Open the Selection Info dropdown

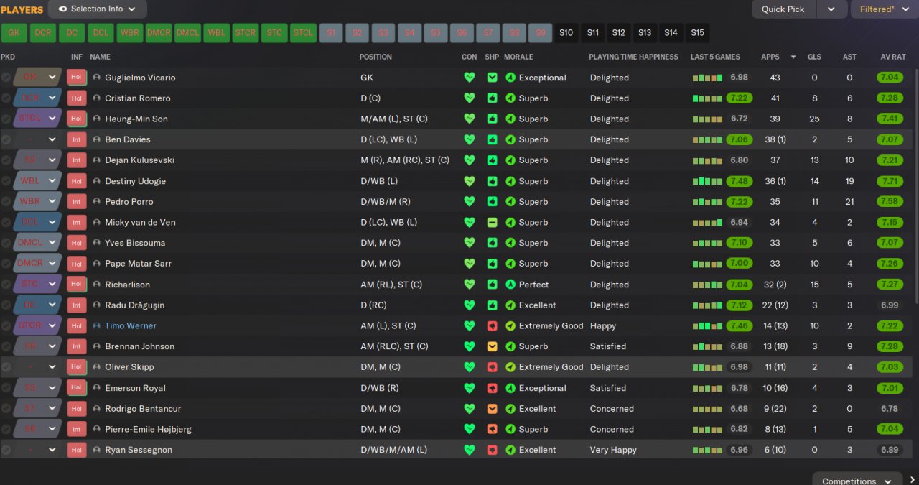[98, 9]
